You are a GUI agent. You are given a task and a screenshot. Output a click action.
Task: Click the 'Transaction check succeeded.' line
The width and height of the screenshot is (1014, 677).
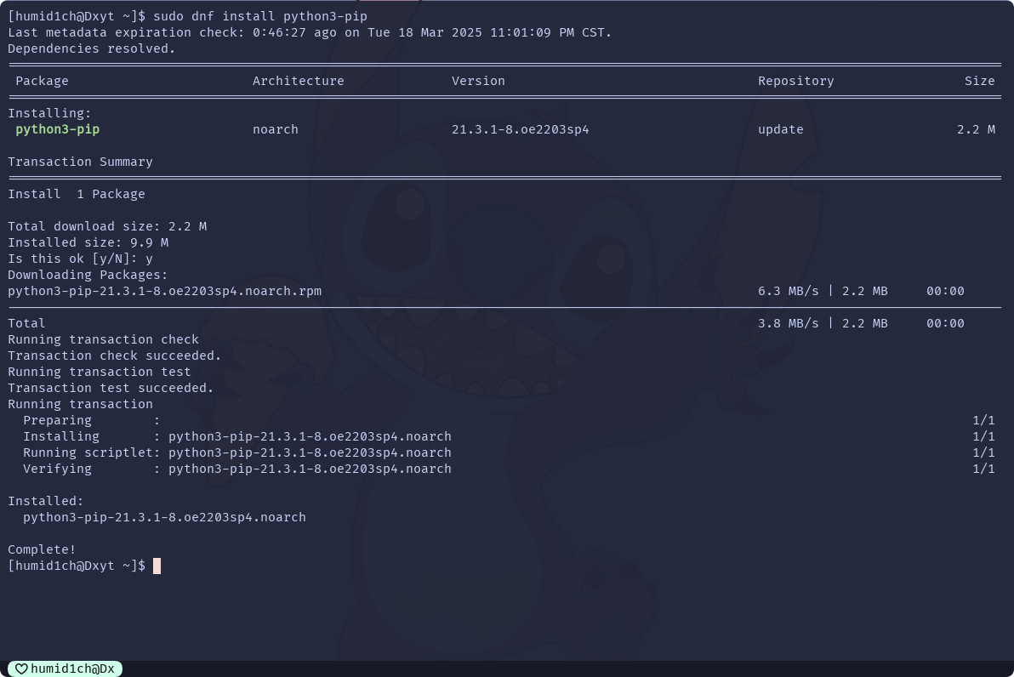(115, 356)
